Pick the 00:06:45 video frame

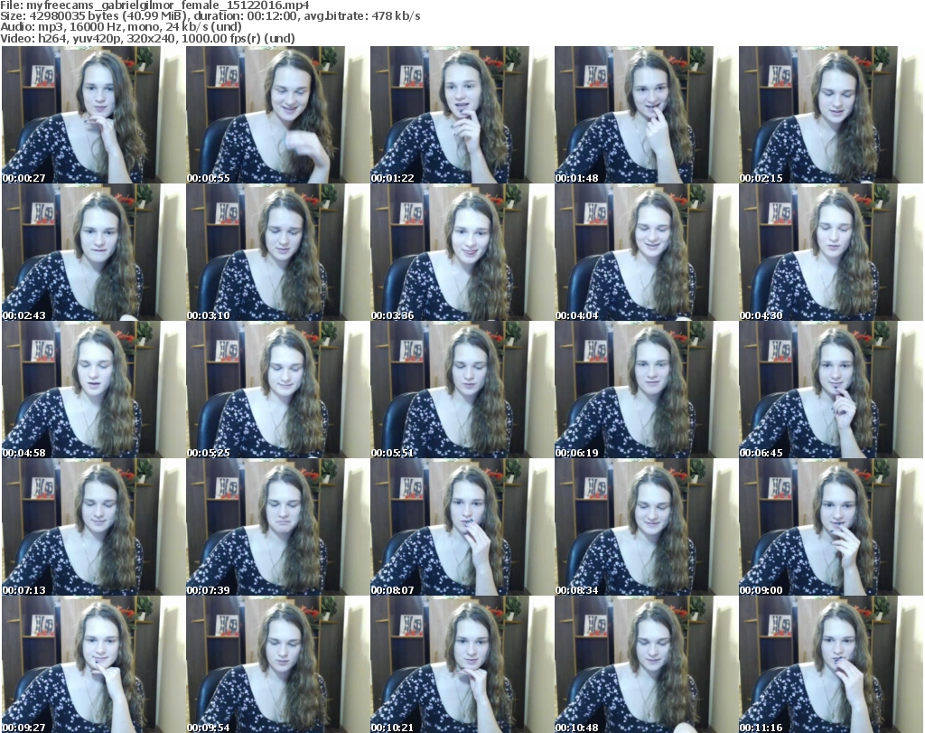coord(831,390)
